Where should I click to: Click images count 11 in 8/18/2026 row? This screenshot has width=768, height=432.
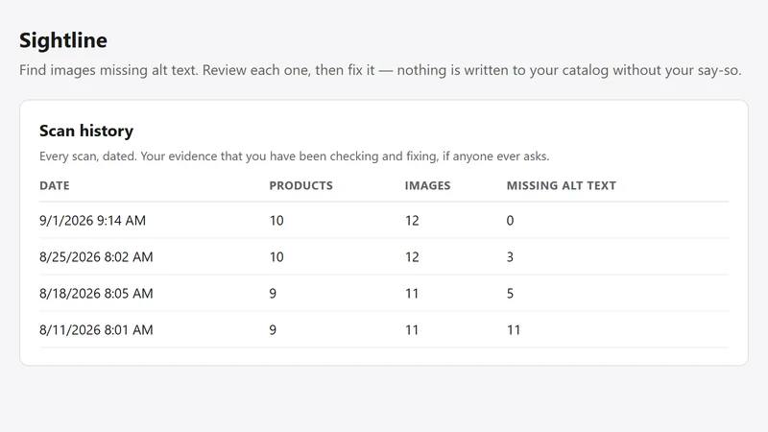(x=412, y=294)
